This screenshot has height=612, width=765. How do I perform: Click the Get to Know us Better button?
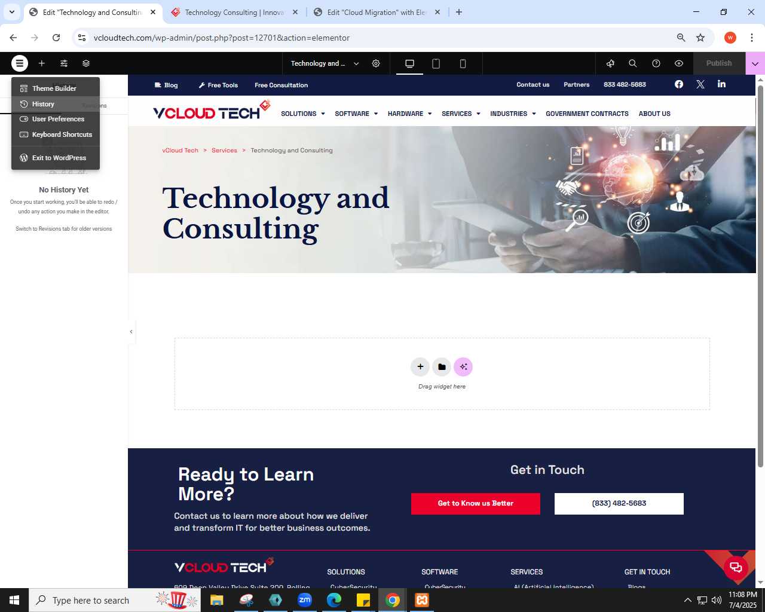coord(476,504)
